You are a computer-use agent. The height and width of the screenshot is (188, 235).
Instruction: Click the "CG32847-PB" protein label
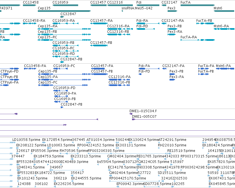[x=72, y=104]
